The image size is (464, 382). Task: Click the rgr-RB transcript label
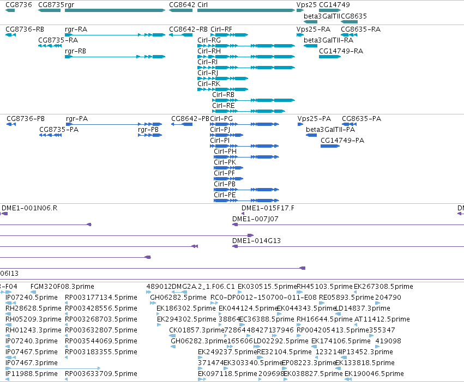click(75, 51)
